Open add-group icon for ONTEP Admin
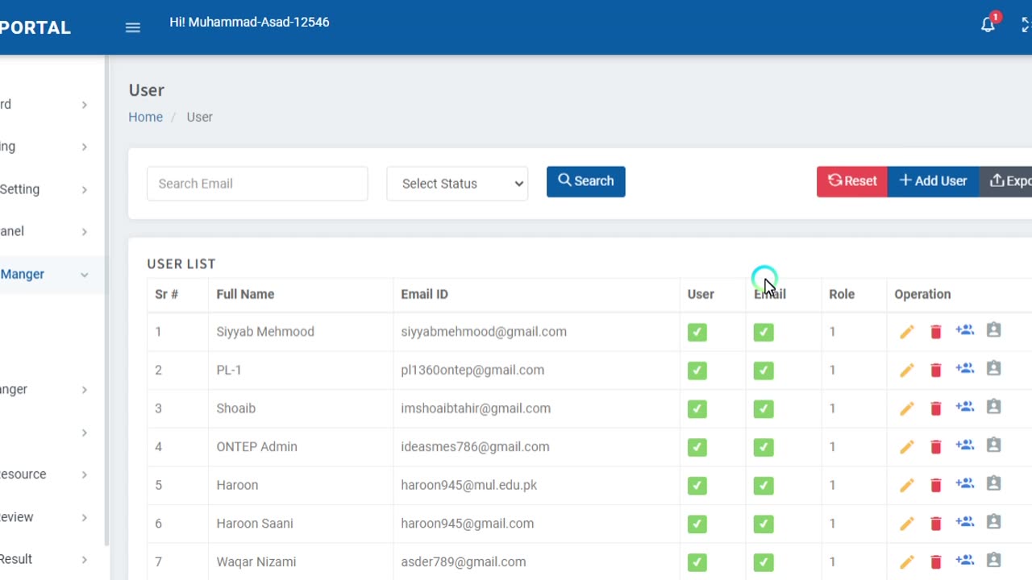 [965, 445]
